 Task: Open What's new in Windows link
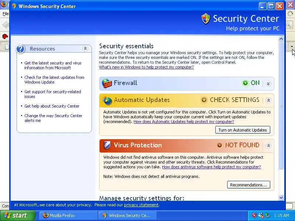[x=146, y=67]
